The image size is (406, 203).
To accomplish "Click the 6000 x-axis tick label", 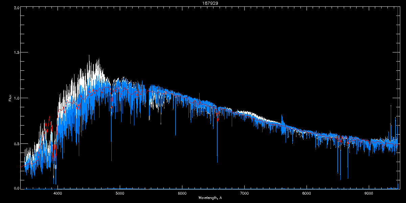I will [182, 194].
